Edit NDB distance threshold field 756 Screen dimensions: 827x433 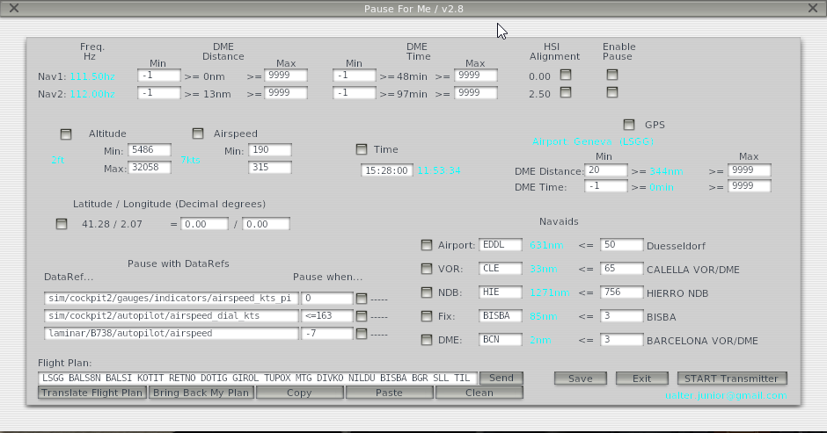click(x=622, y=292)
